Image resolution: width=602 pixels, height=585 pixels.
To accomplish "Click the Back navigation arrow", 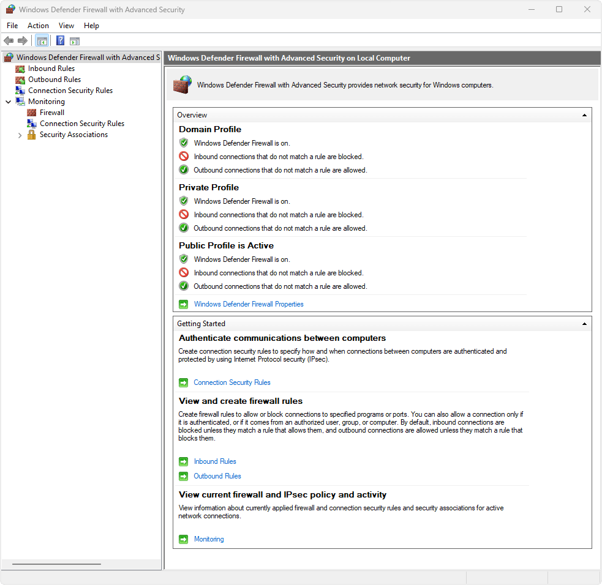I will point(8,40).
